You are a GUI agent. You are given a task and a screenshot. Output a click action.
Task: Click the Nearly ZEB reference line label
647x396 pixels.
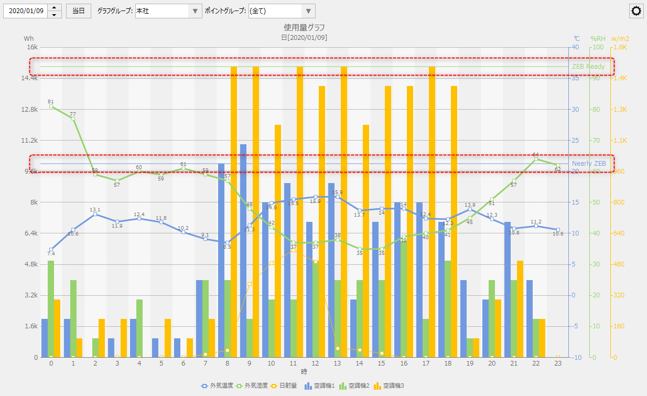[x=589, y=164]
